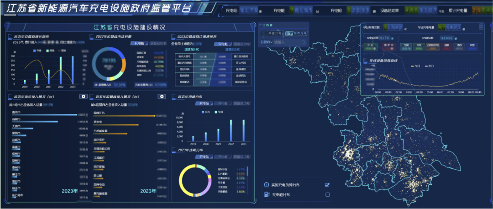Toggle 增量 legend in operator growth chart

coord(51,50)
